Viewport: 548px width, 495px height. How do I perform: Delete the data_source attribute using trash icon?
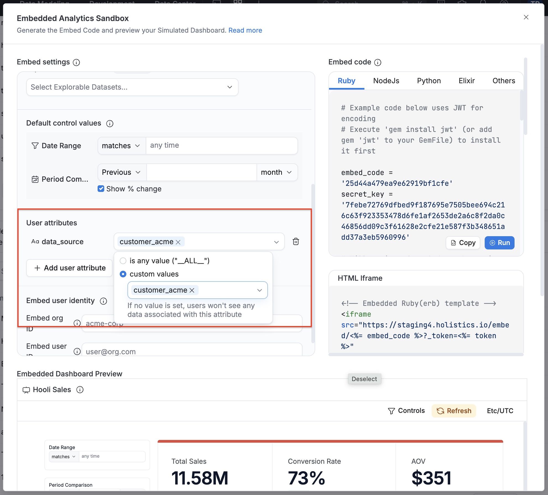(296, 241)
